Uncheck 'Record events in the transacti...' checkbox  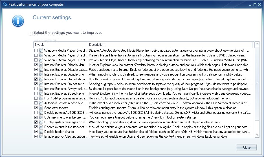pyautogui.click(x=36, y=127)
